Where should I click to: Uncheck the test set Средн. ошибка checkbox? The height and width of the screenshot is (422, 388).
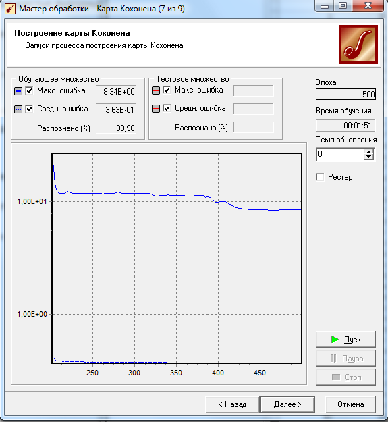pos(167,108)
